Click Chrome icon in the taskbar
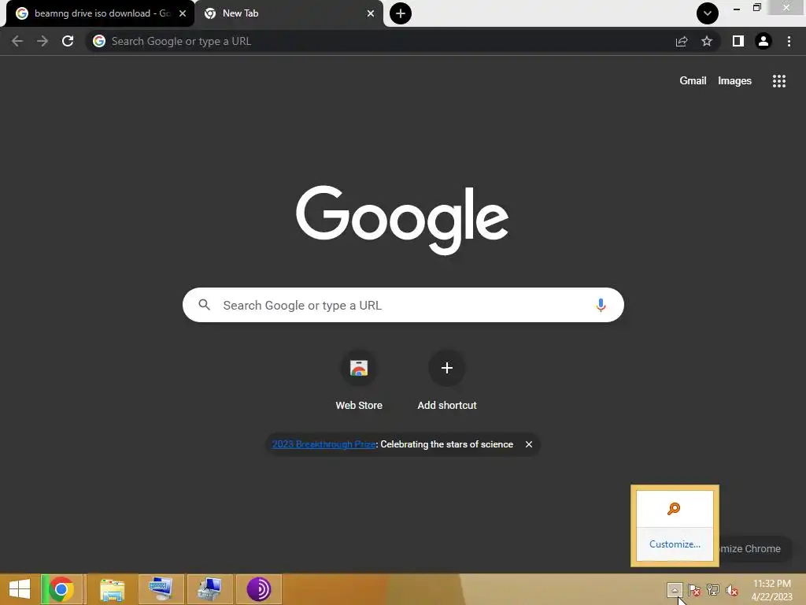 click(x=61, y=589)
